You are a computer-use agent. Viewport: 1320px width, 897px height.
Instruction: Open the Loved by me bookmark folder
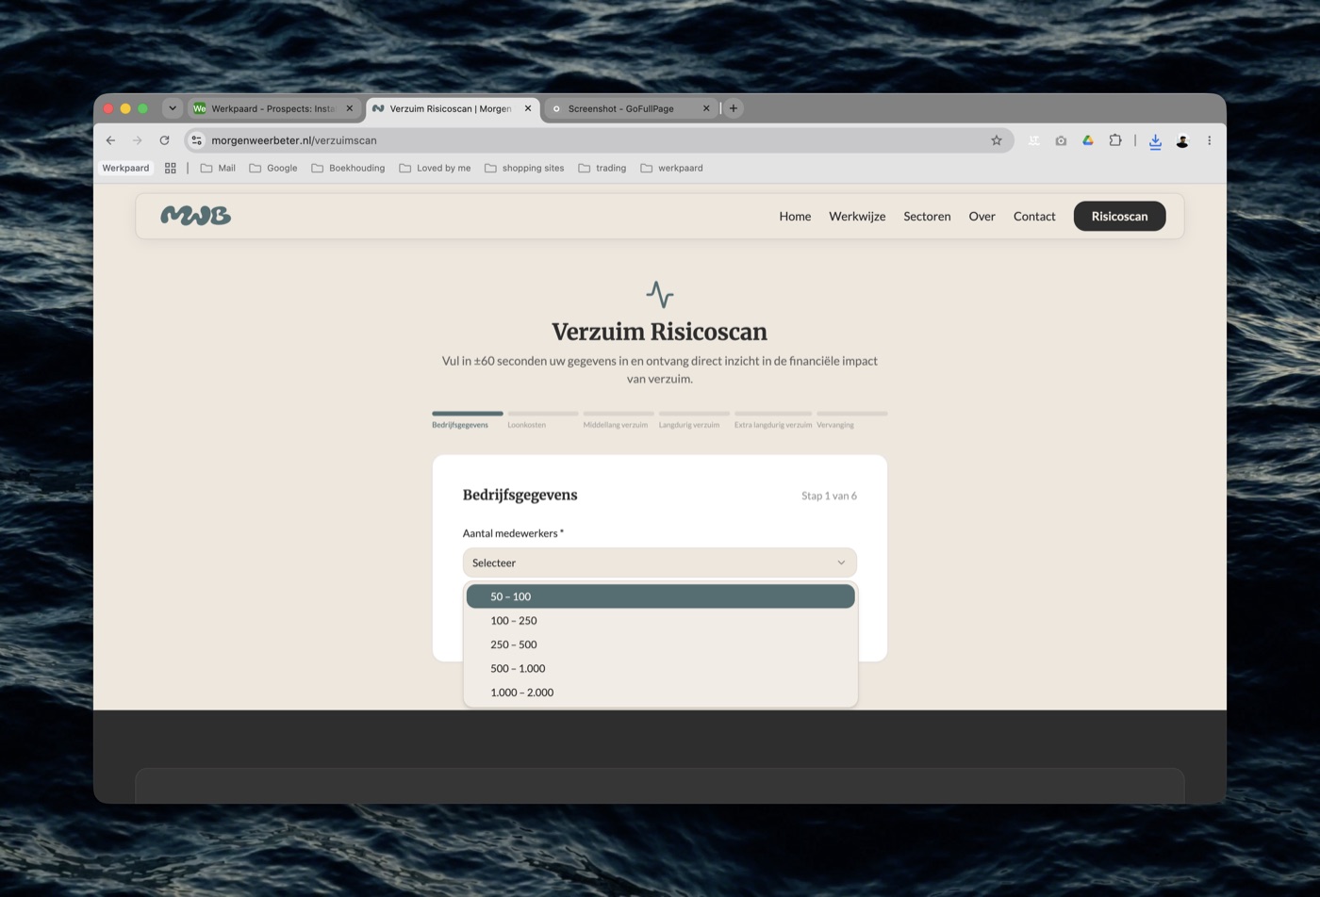435,168
